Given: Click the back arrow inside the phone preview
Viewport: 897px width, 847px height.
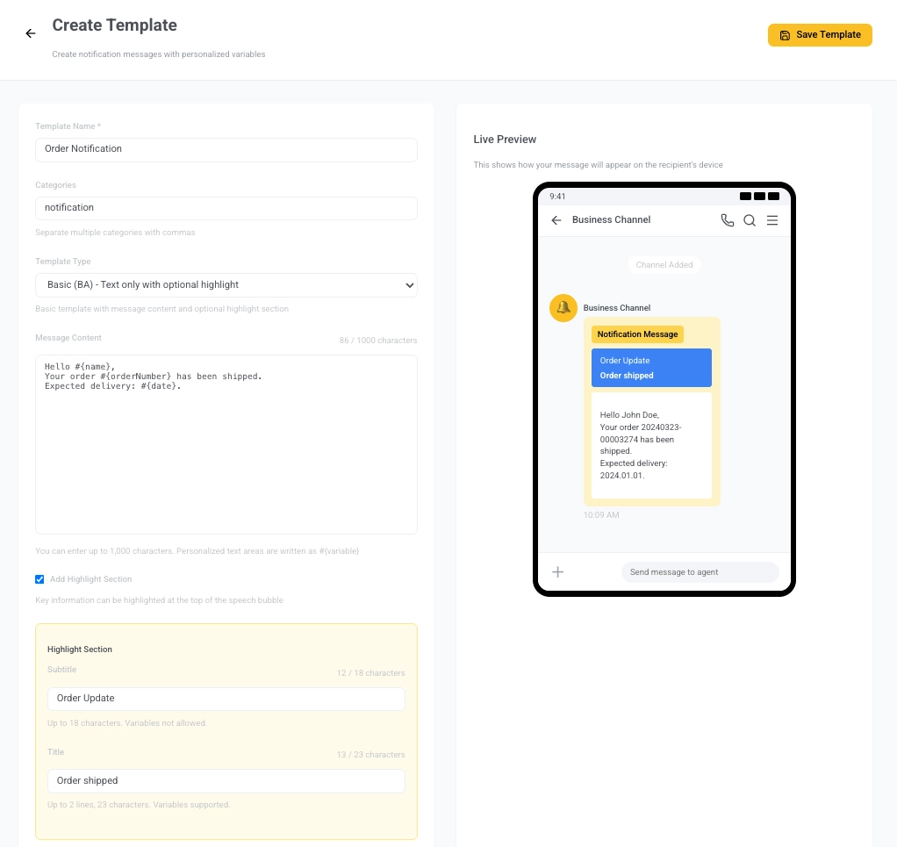Looking at the screenshot, I should (x=556, y=220).
